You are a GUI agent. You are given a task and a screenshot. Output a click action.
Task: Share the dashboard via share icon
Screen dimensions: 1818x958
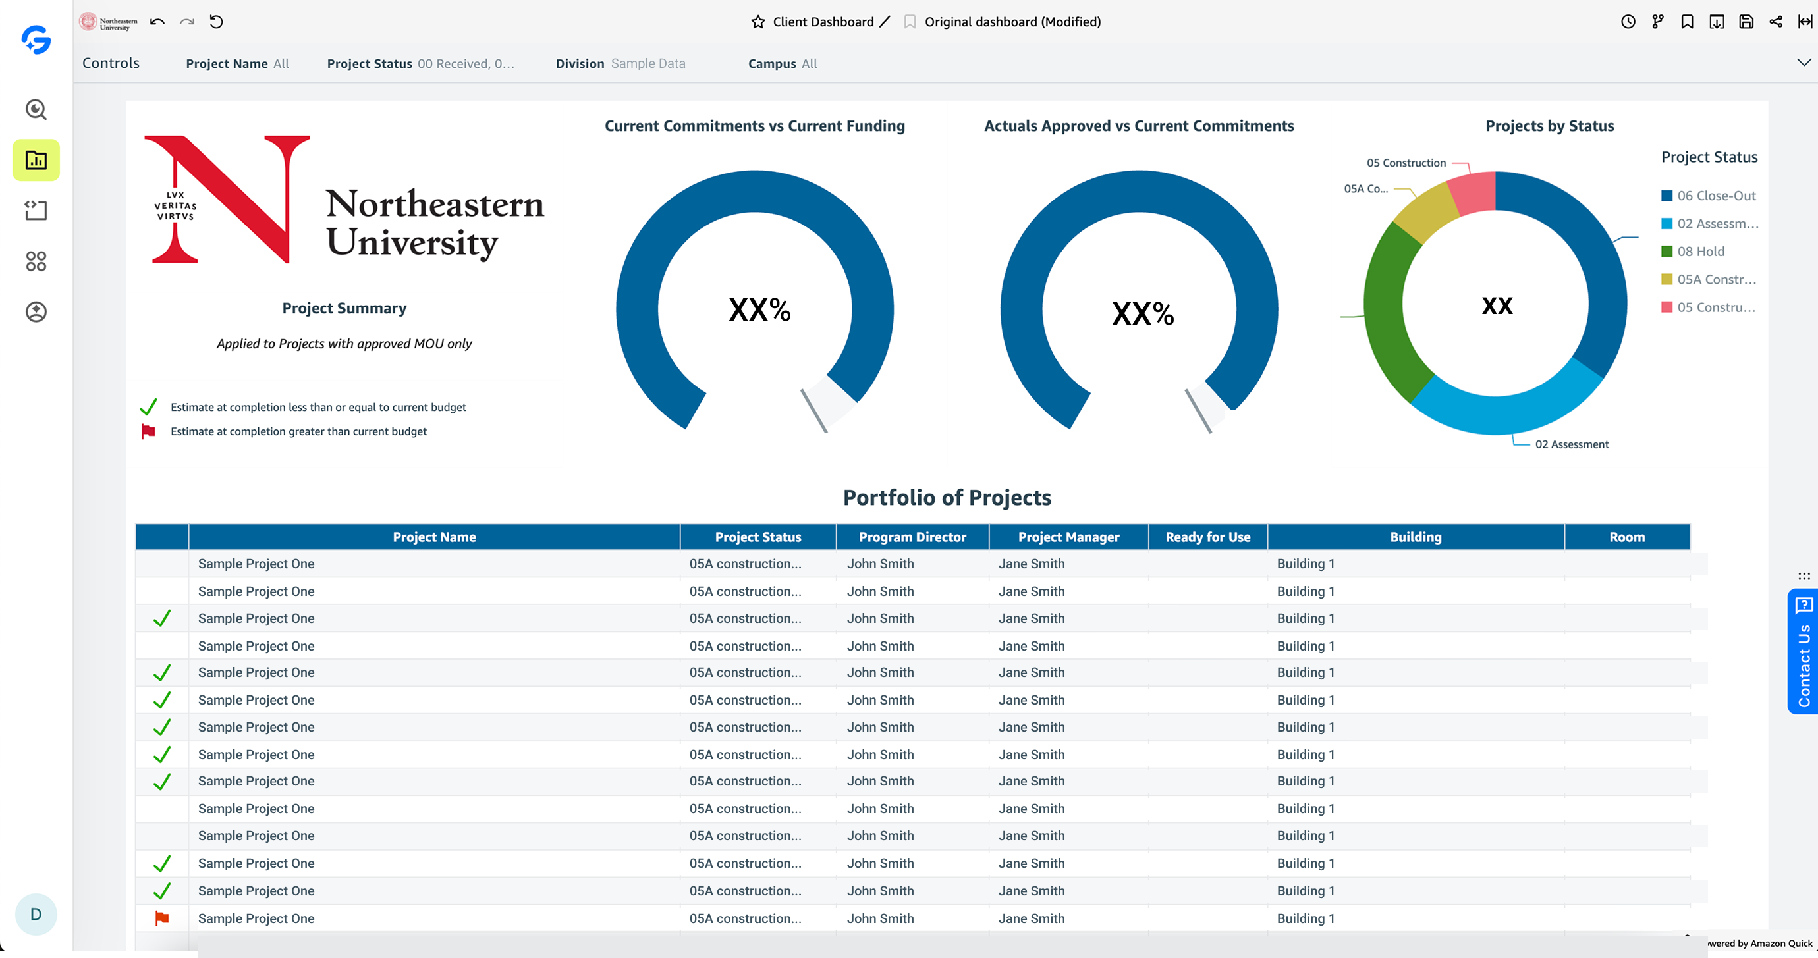tap(1776, 22)
